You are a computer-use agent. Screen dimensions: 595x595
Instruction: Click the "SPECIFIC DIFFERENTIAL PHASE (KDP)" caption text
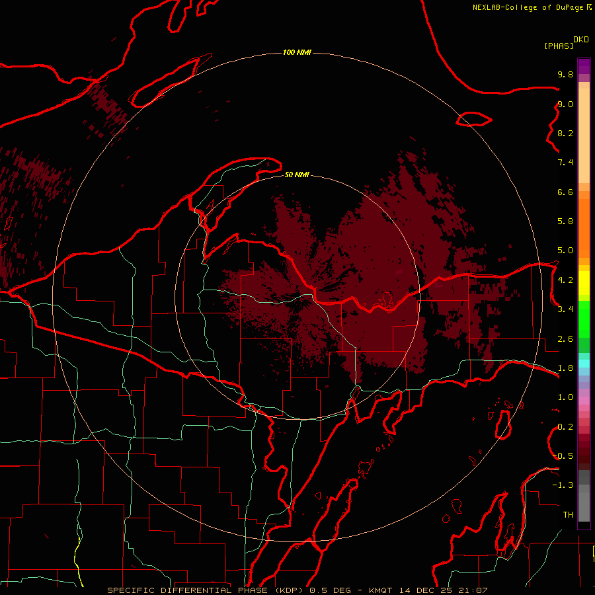206,590
